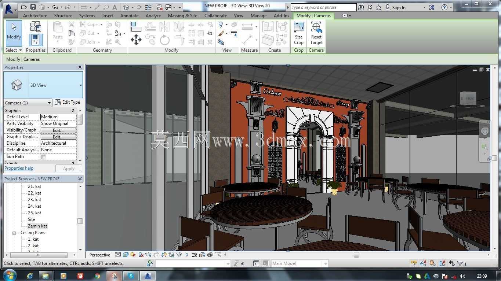Viewport: 501px width, 281px height.
Task: Toggle the Sun Path icon in view control bar
Action: click(133, 255)
